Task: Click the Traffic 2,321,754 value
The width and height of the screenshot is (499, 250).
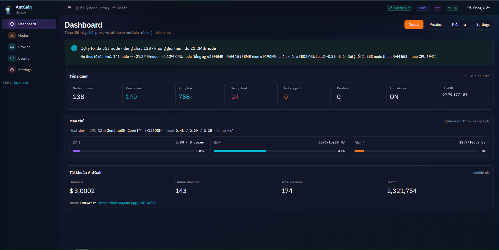Action: [402, 191]
